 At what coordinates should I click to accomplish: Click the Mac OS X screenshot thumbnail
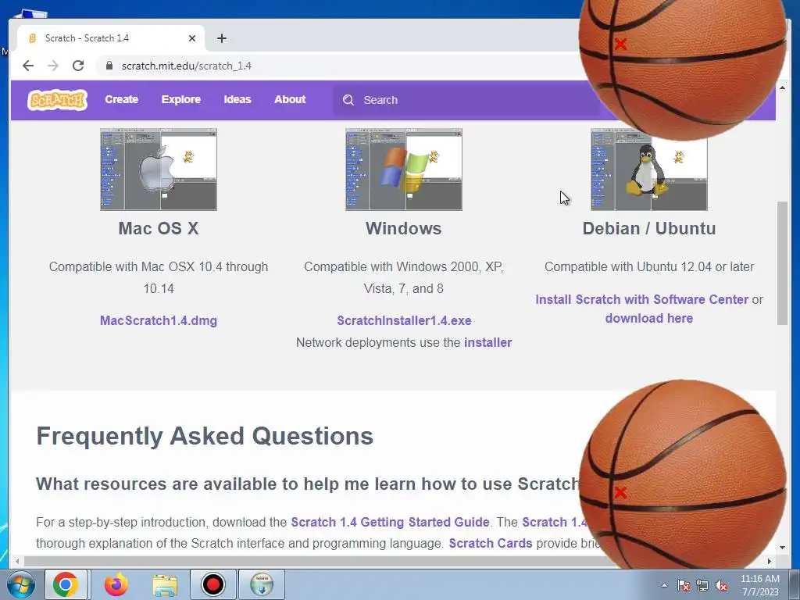(x=159, y=170)
